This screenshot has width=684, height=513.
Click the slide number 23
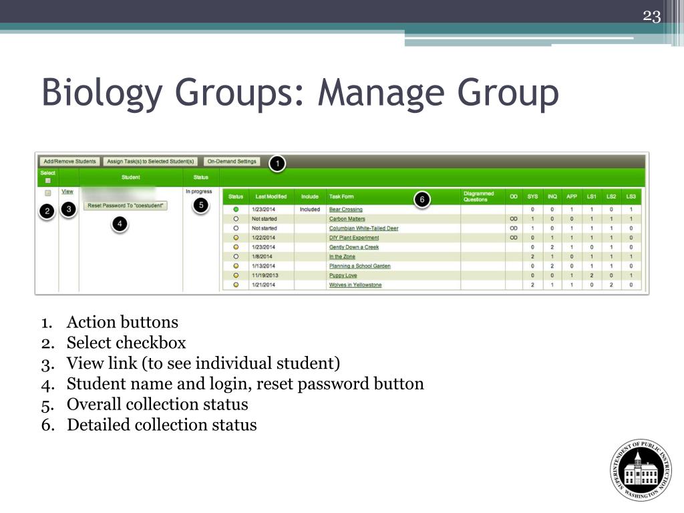tap(652, 16)
